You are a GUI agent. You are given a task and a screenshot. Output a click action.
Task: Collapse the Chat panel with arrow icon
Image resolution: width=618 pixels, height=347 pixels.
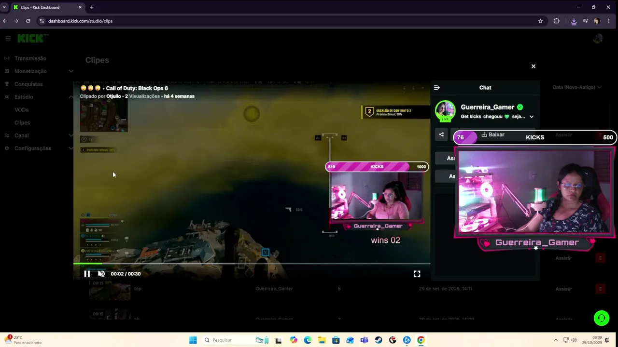pos(437,88)
